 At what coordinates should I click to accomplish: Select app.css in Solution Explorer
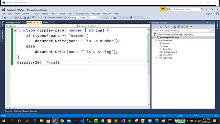click(x=166, y=43)
